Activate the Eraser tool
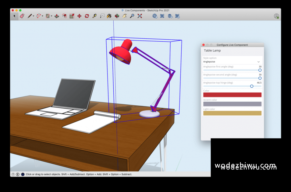This screenshot has height=192, width=291. click(x=22, y=16)
